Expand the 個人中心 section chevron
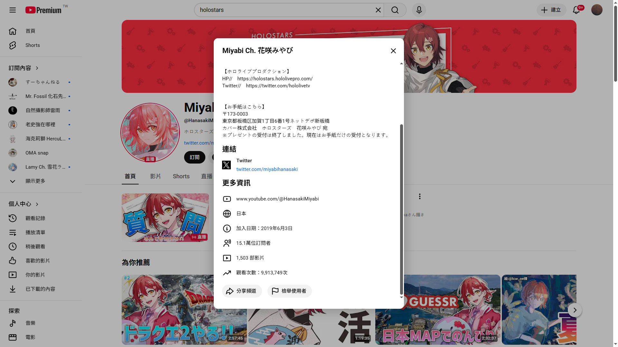This screenshot has height=347, width=618. click(x=37, y=204)
